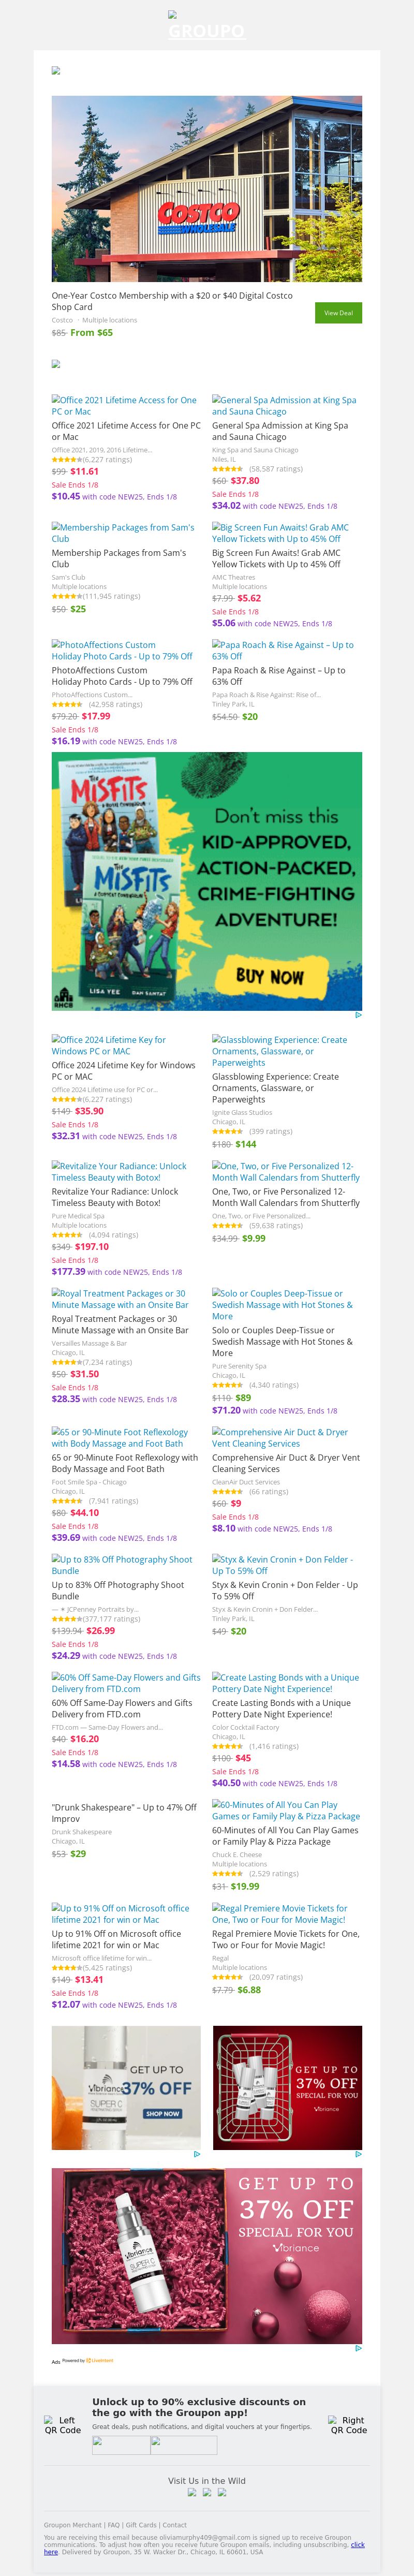Click the AdChoices icon below the Misfits ad
The height and width of the screenshot is (2576, 414).
click(x=358, y=1015)
